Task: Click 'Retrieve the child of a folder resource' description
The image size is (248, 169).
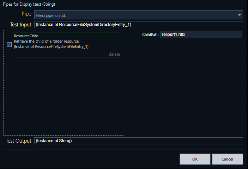Action: point(46,41)
